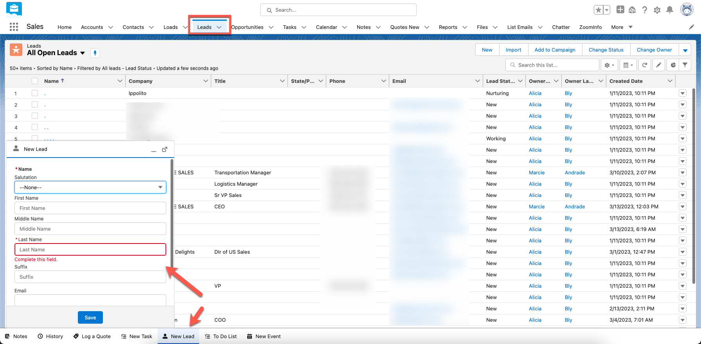
Task: Click the Change Status button
Action: [x=606, y=50]
